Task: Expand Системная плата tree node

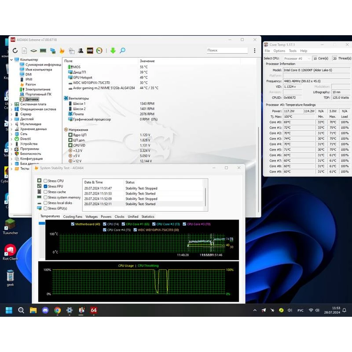Action: (11, 104)
